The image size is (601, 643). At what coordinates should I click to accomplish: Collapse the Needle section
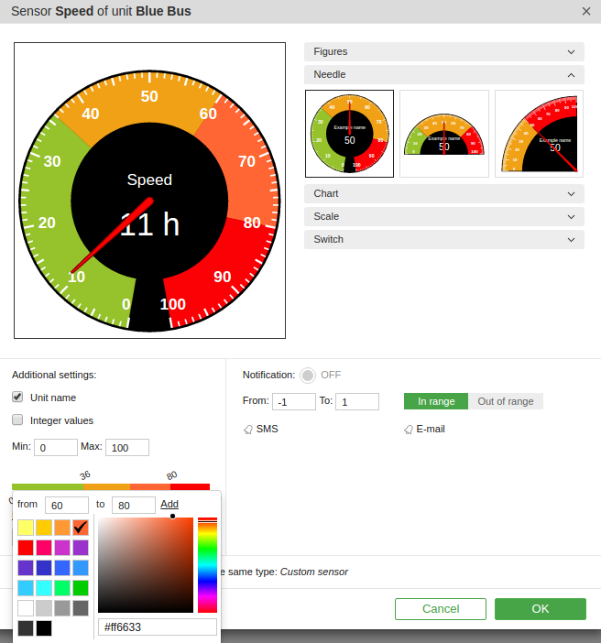point(443,75)
